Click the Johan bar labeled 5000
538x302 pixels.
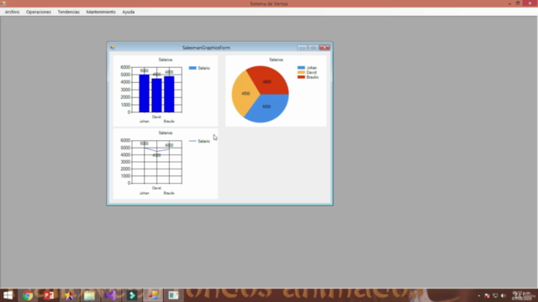[144, 93]
